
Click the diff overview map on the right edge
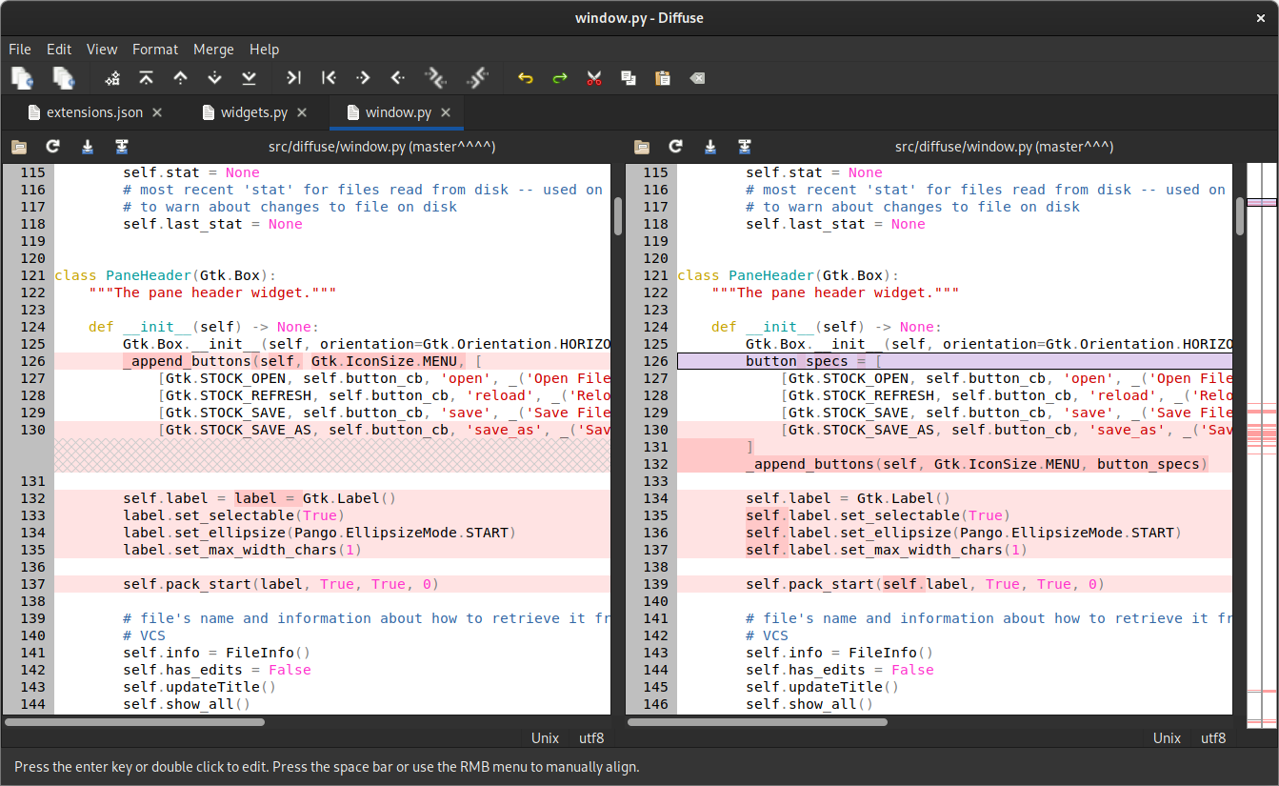point(1261,429)
